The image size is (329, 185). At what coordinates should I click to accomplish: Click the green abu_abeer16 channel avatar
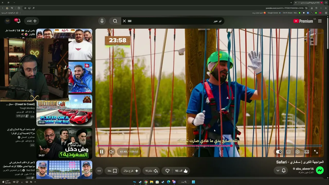coord(320,170)
